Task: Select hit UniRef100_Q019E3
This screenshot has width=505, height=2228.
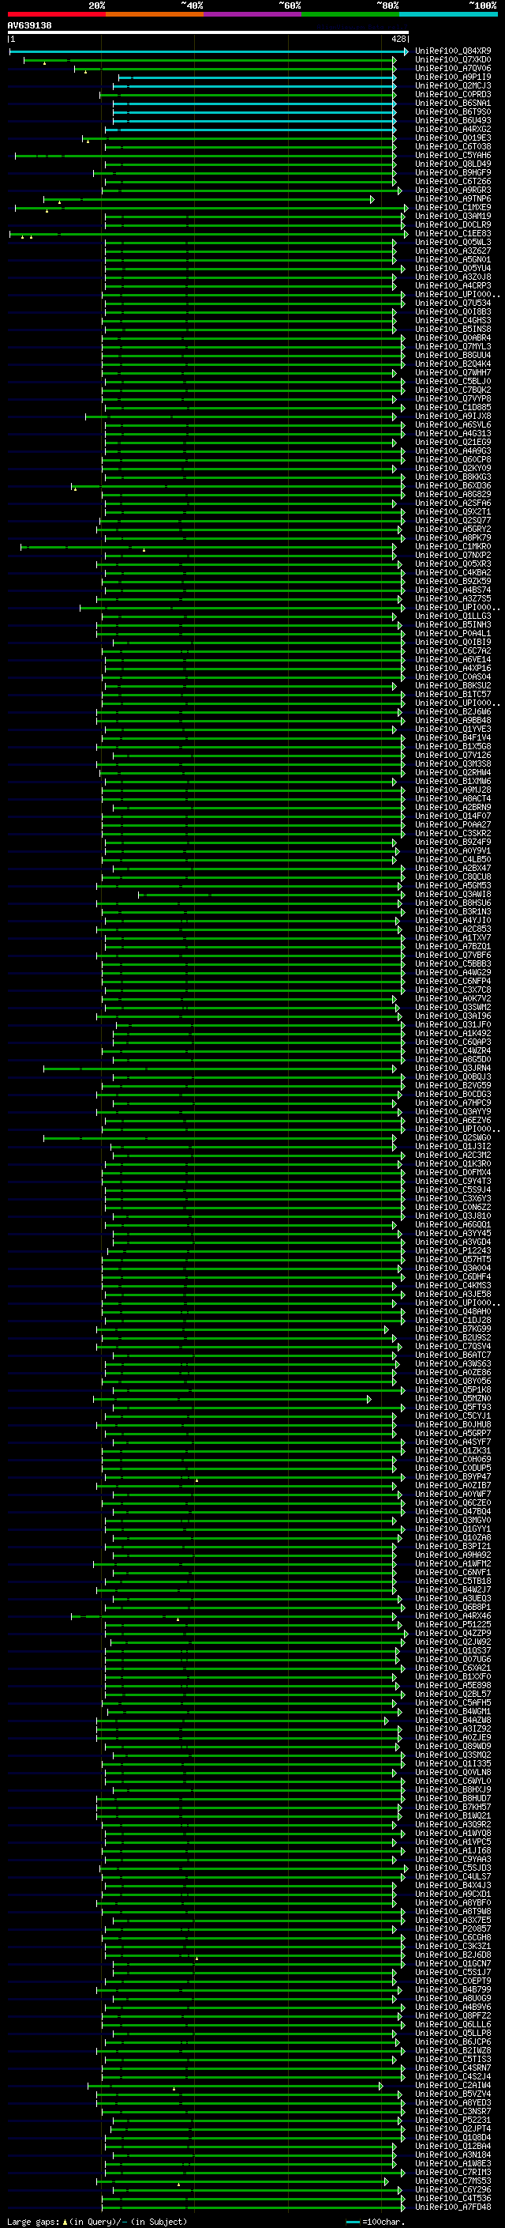Action: point(452,138)
